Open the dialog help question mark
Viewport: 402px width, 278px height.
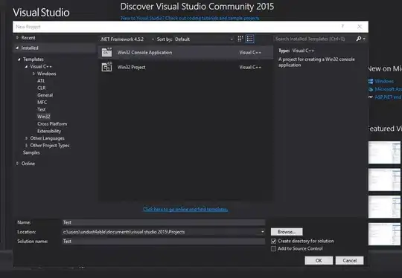(x=342, y=27)
